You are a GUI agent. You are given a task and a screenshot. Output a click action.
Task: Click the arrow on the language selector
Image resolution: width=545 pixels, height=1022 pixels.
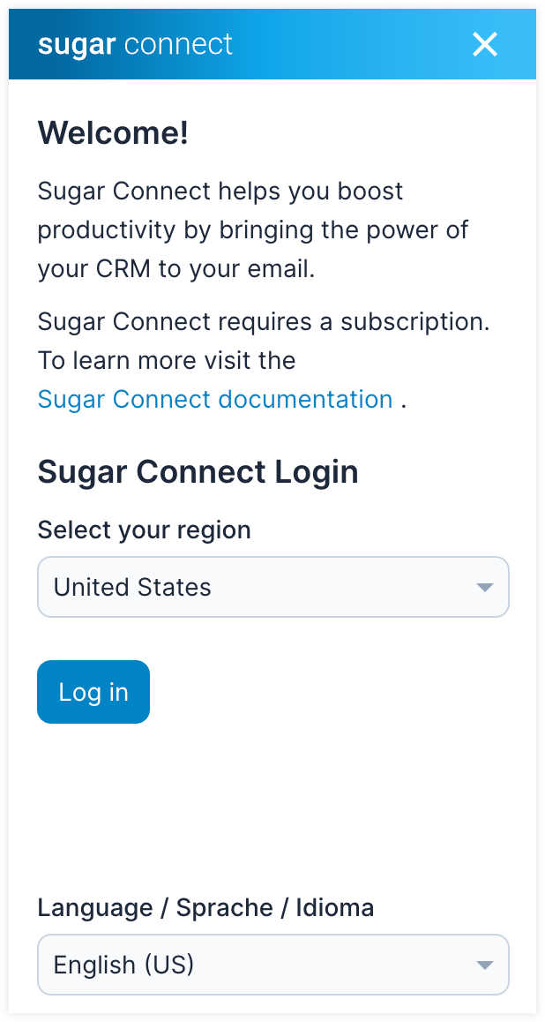[484, 965]
